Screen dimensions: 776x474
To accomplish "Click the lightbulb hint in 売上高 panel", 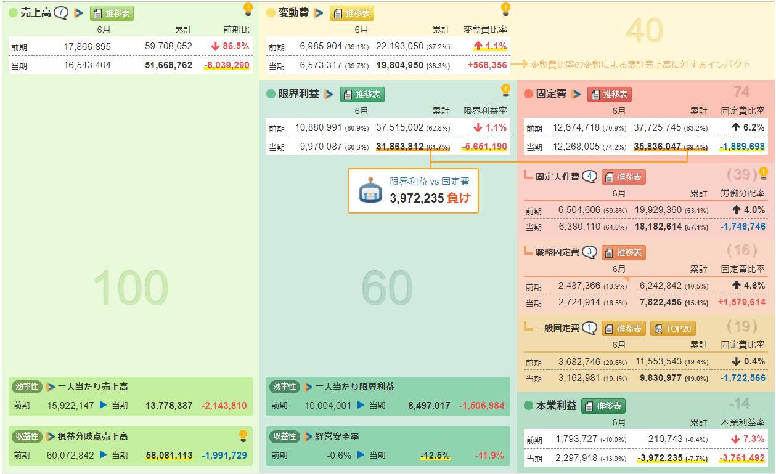I will [x=248, y=9].
